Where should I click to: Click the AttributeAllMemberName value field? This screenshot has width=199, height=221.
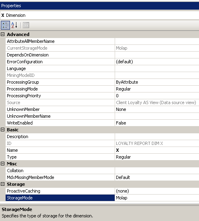(157, 41)
